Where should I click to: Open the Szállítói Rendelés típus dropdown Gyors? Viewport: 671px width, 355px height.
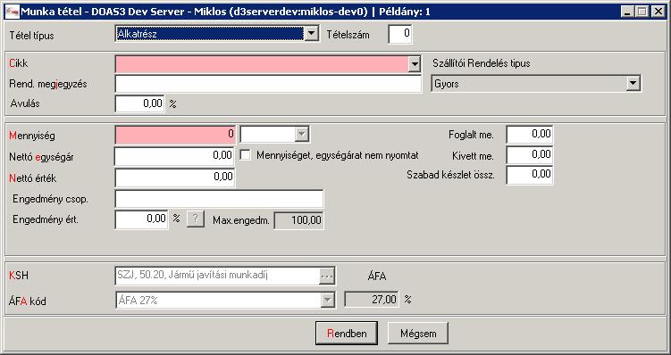pyautogui.click(x=536, y=84)
